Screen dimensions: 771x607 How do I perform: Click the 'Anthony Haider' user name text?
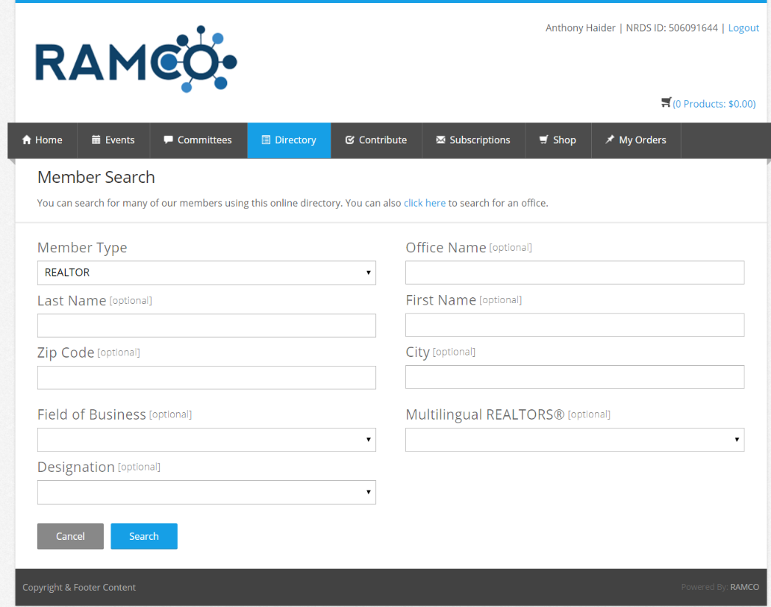580,28
